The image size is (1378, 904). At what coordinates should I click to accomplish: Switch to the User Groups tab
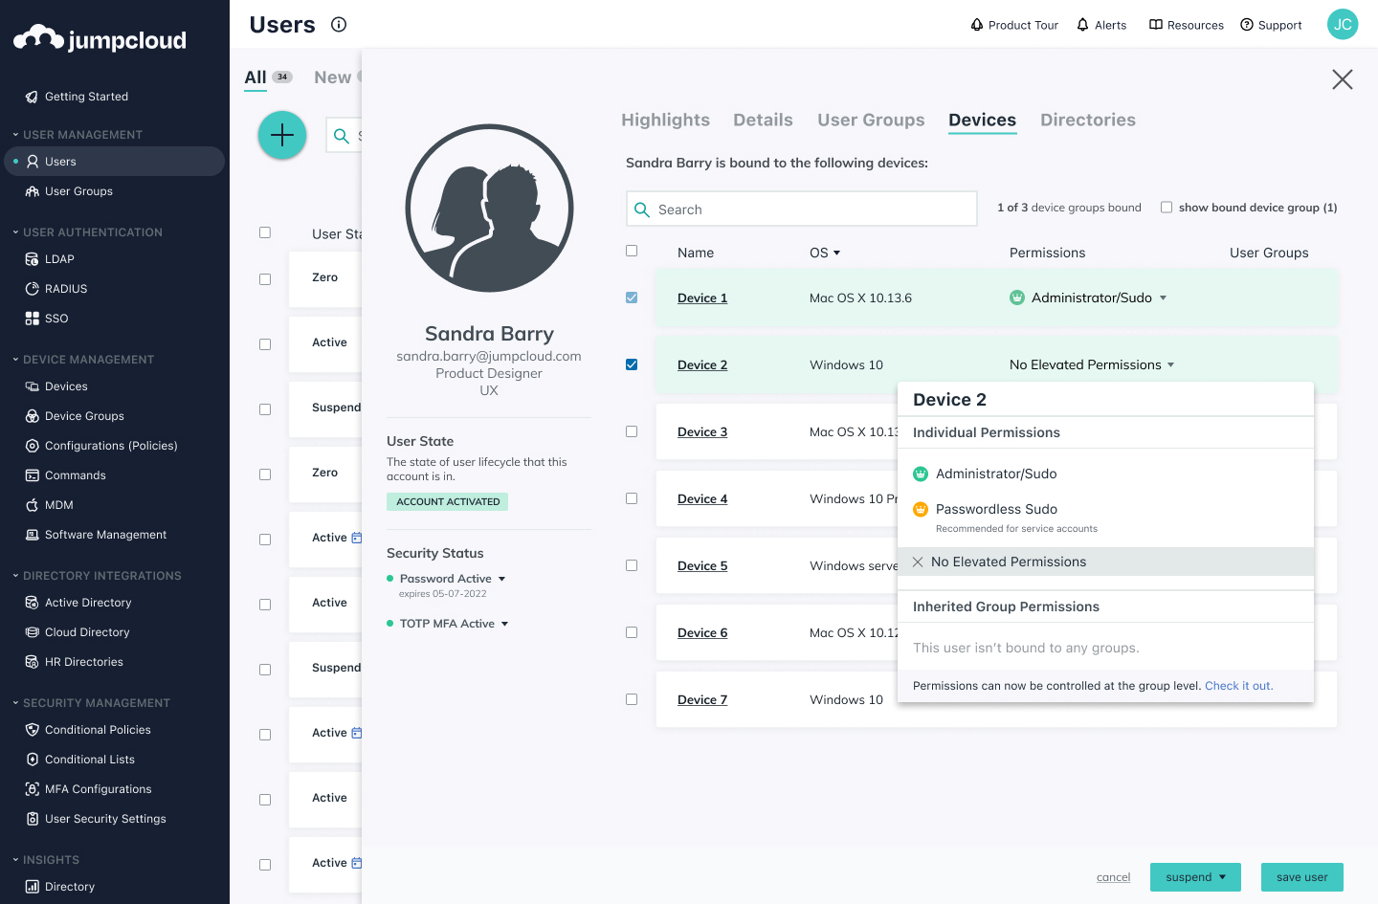871,120
